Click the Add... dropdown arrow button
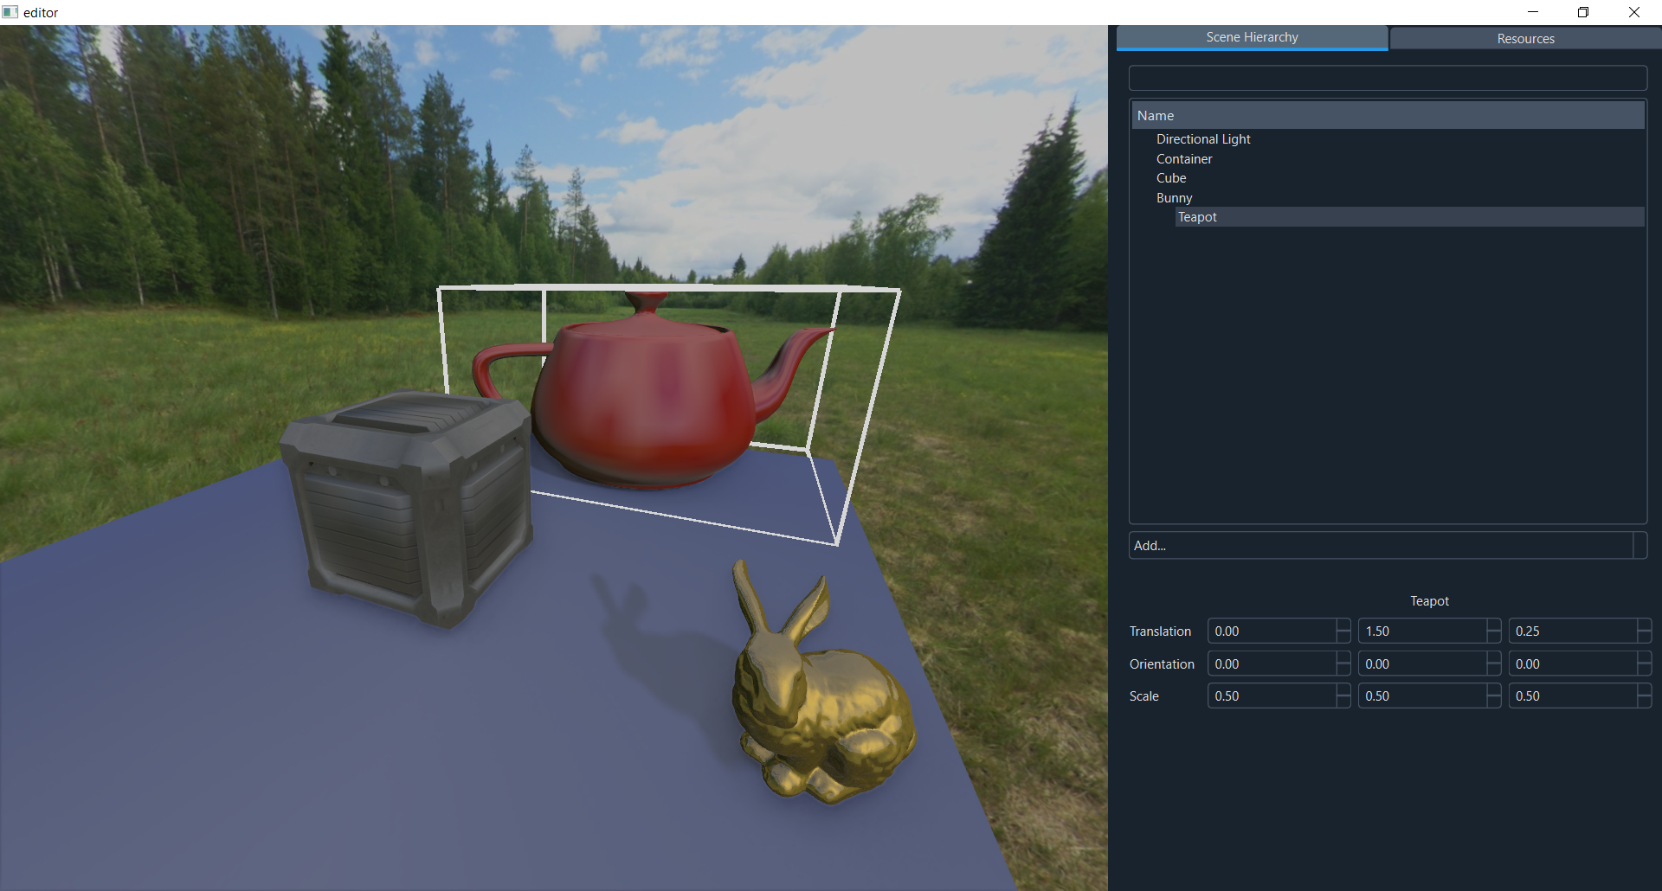 (1640, 546)
